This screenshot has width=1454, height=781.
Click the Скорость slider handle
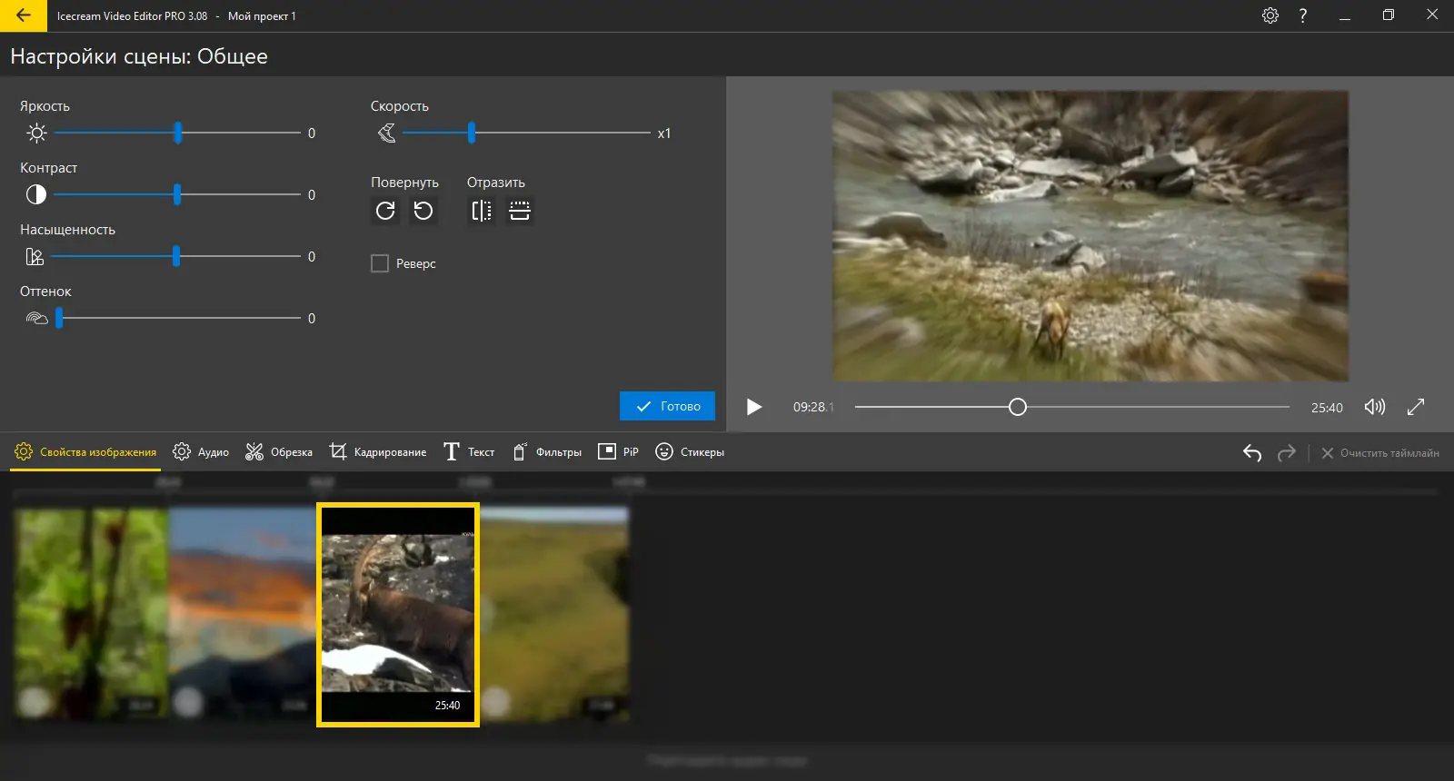pos(471,133)
